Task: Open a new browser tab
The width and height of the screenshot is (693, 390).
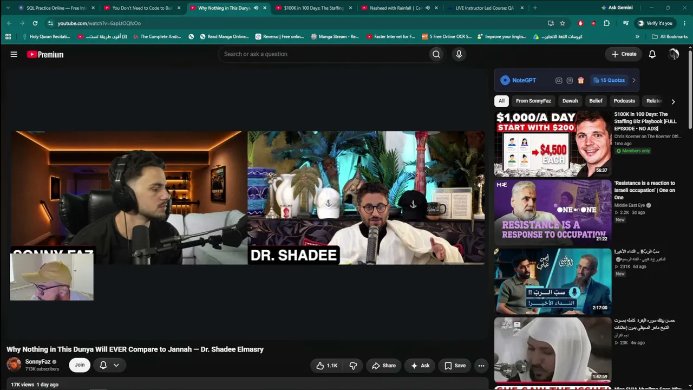Action: coord(535,8)
